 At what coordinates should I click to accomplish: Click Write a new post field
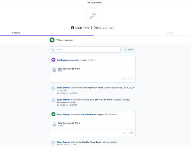64,40
